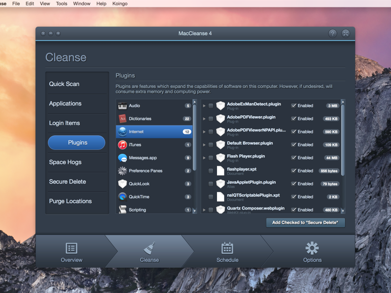Click the AdobePDFViewerNPAPI plugin file icon
This screenshot has height=293, width=391.
[220, 131]
